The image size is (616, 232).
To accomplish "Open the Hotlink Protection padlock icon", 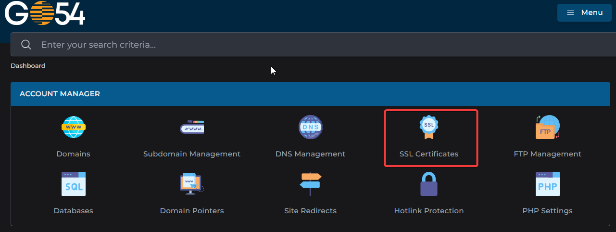I will pos(428,184).
